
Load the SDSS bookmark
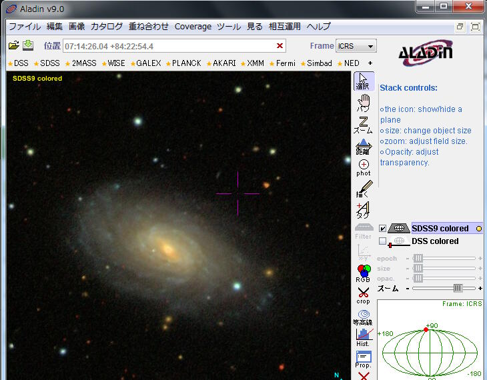[x=47, y=63]
